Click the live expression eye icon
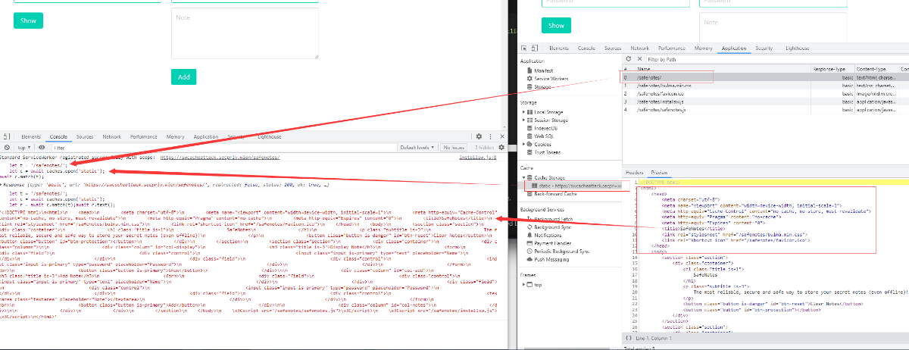This screenshot has height=350, width=909. pyautogui.click(x=42, y=147)
